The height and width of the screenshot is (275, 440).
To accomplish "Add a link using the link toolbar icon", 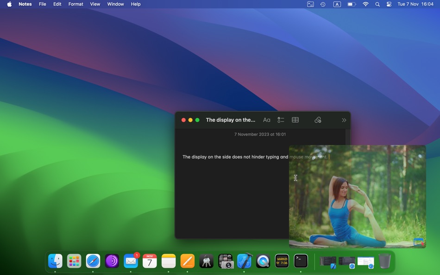I will tap(318, 119).
